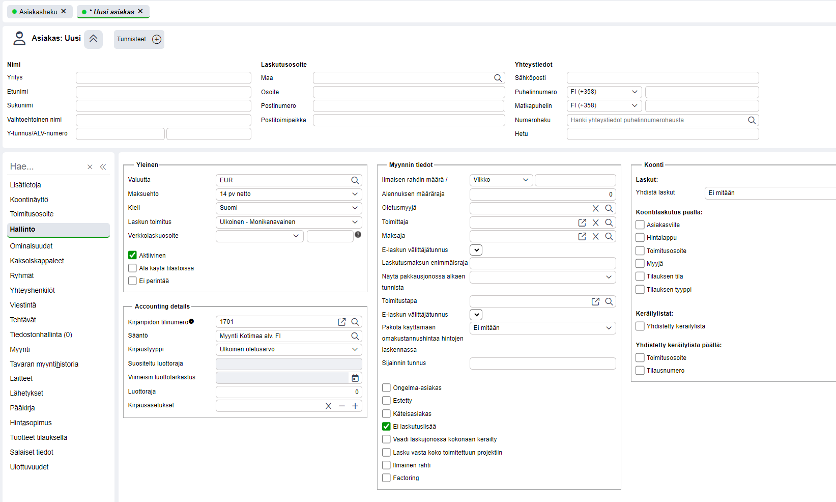Open Viimeisin luottotarkastus calendar icon
The image size is (836, 502).
pos(355,378)
